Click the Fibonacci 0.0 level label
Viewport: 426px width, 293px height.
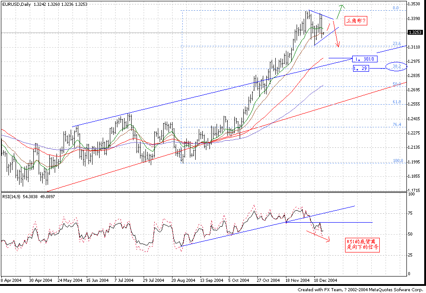(x=396, y=8)
